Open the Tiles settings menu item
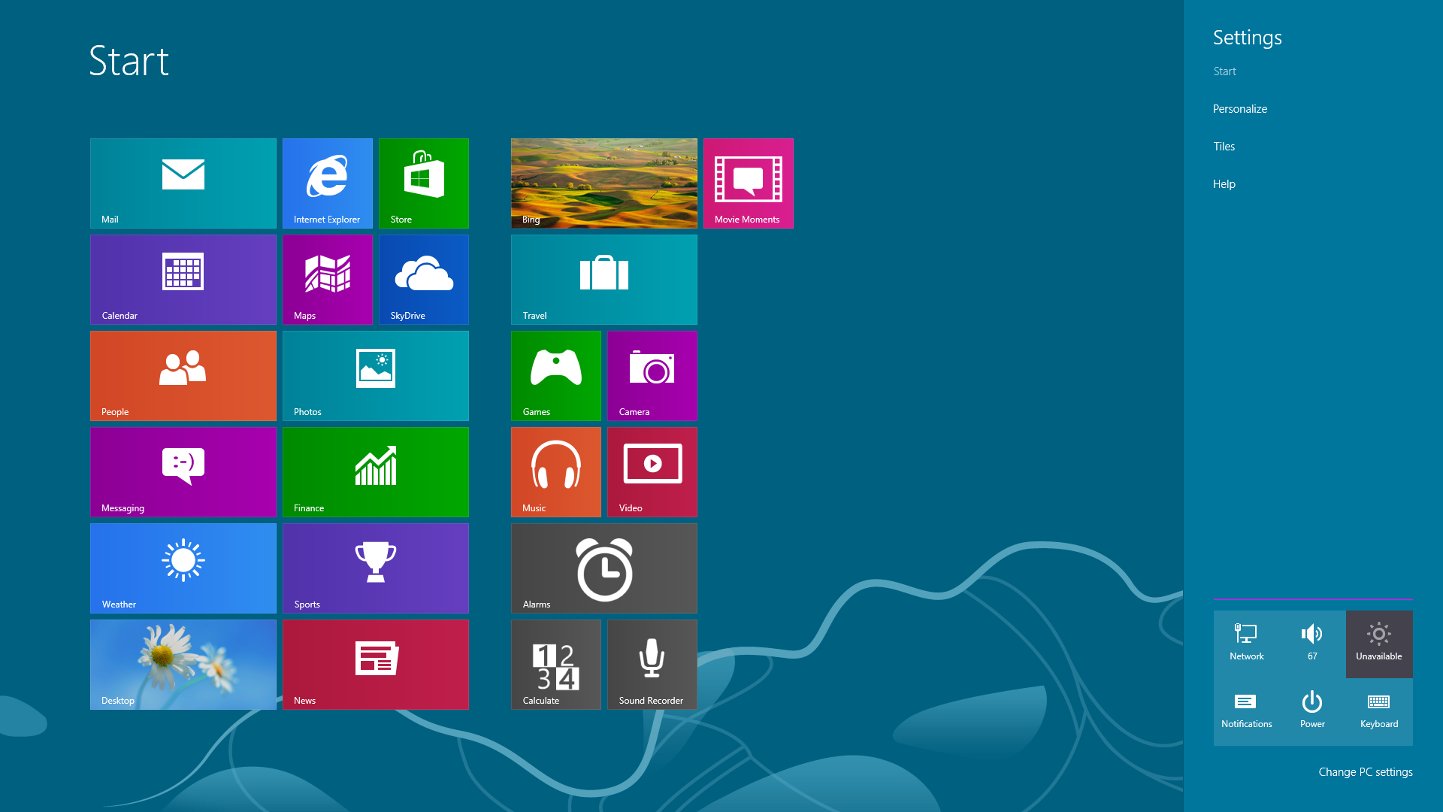This screenshot has height=812, width=1443. point(1224,146)
